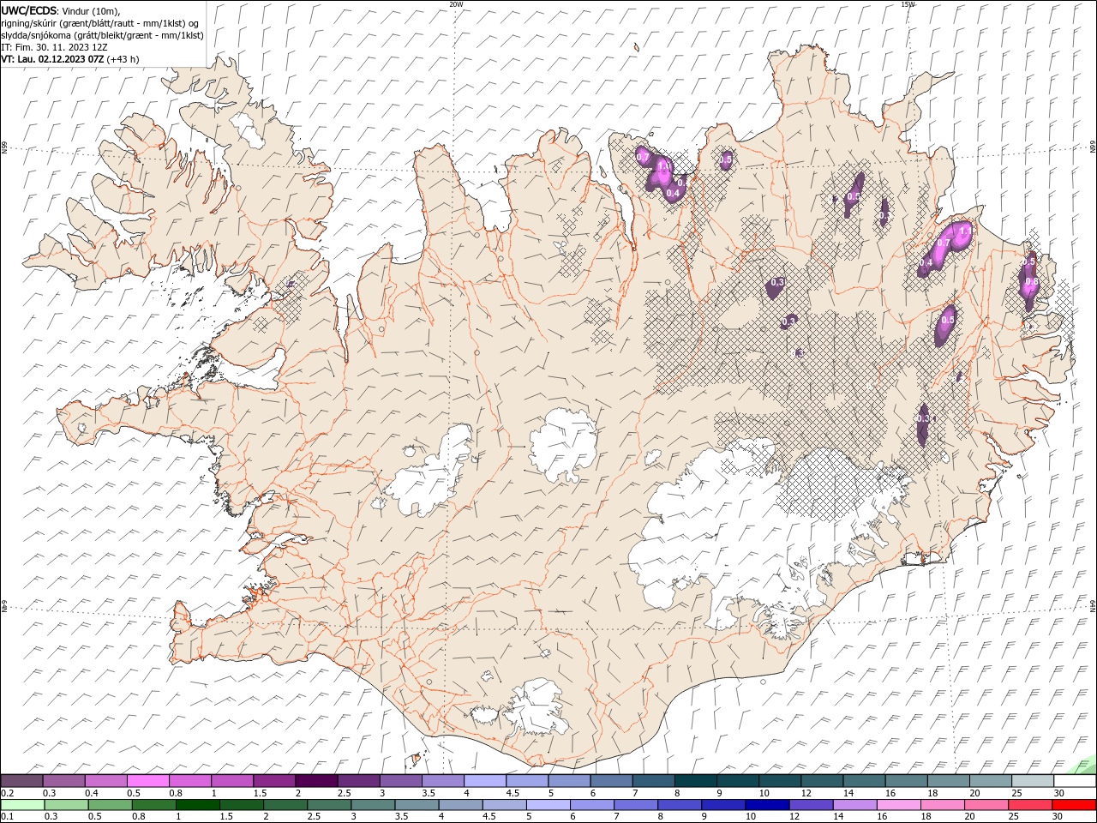Click darkest green lower swatch 1 to 1.5
Screen dimensions: 1097x823
pos(198,805)
